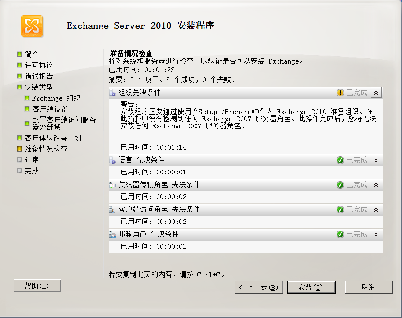This screenshot has height=318, width=402.
Task: Click the green marker beside 配置客户端访问服务器外部域
Action: coord(27,124)
